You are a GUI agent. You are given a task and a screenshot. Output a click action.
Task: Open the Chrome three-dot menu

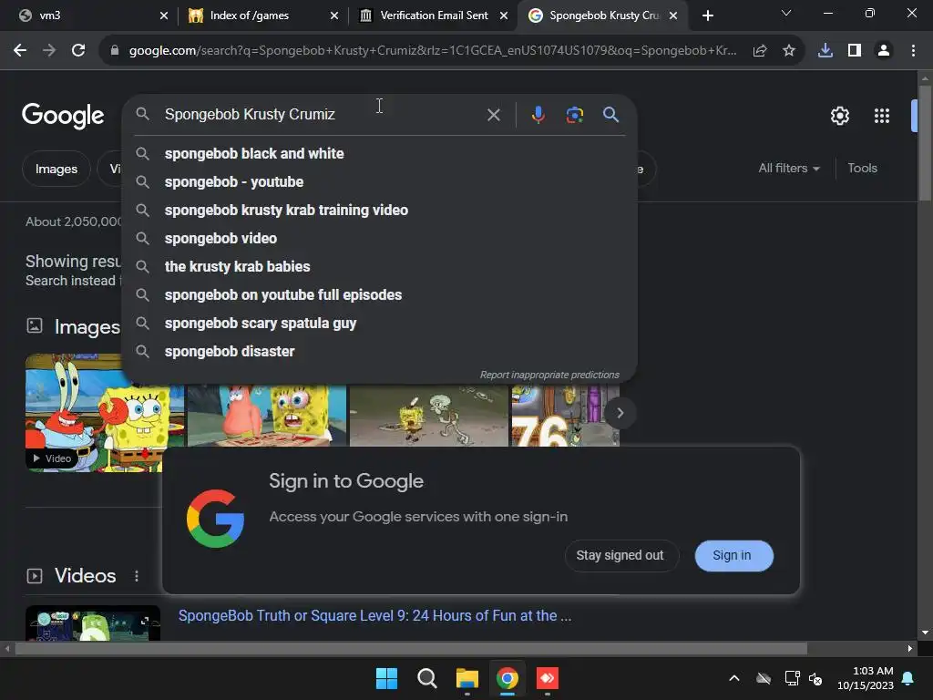point(913,51)
